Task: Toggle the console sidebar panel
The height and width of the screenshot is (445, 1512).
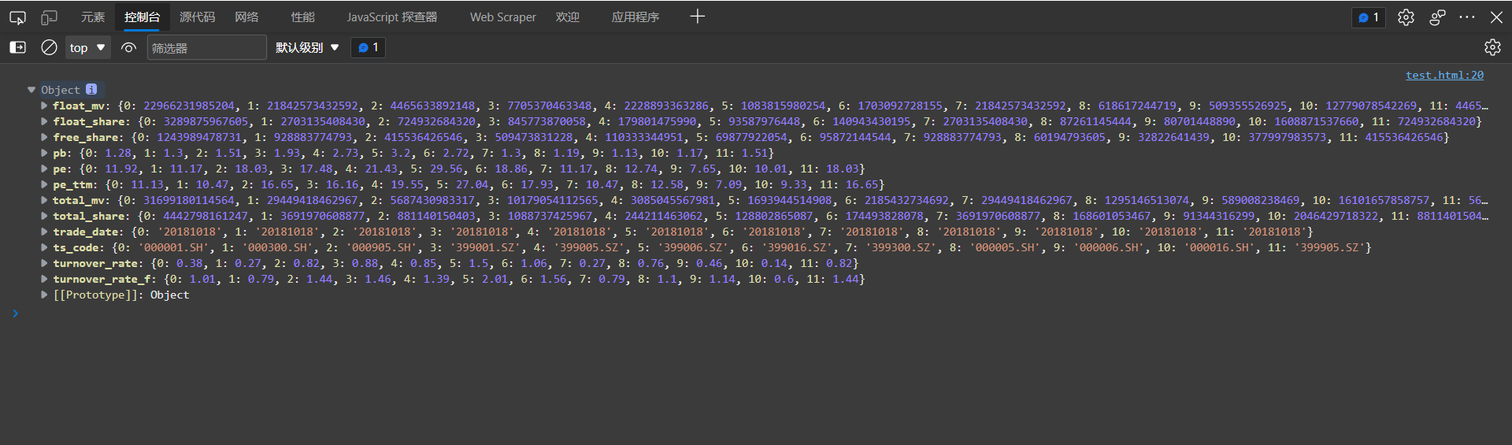Action: click(17, 47)
